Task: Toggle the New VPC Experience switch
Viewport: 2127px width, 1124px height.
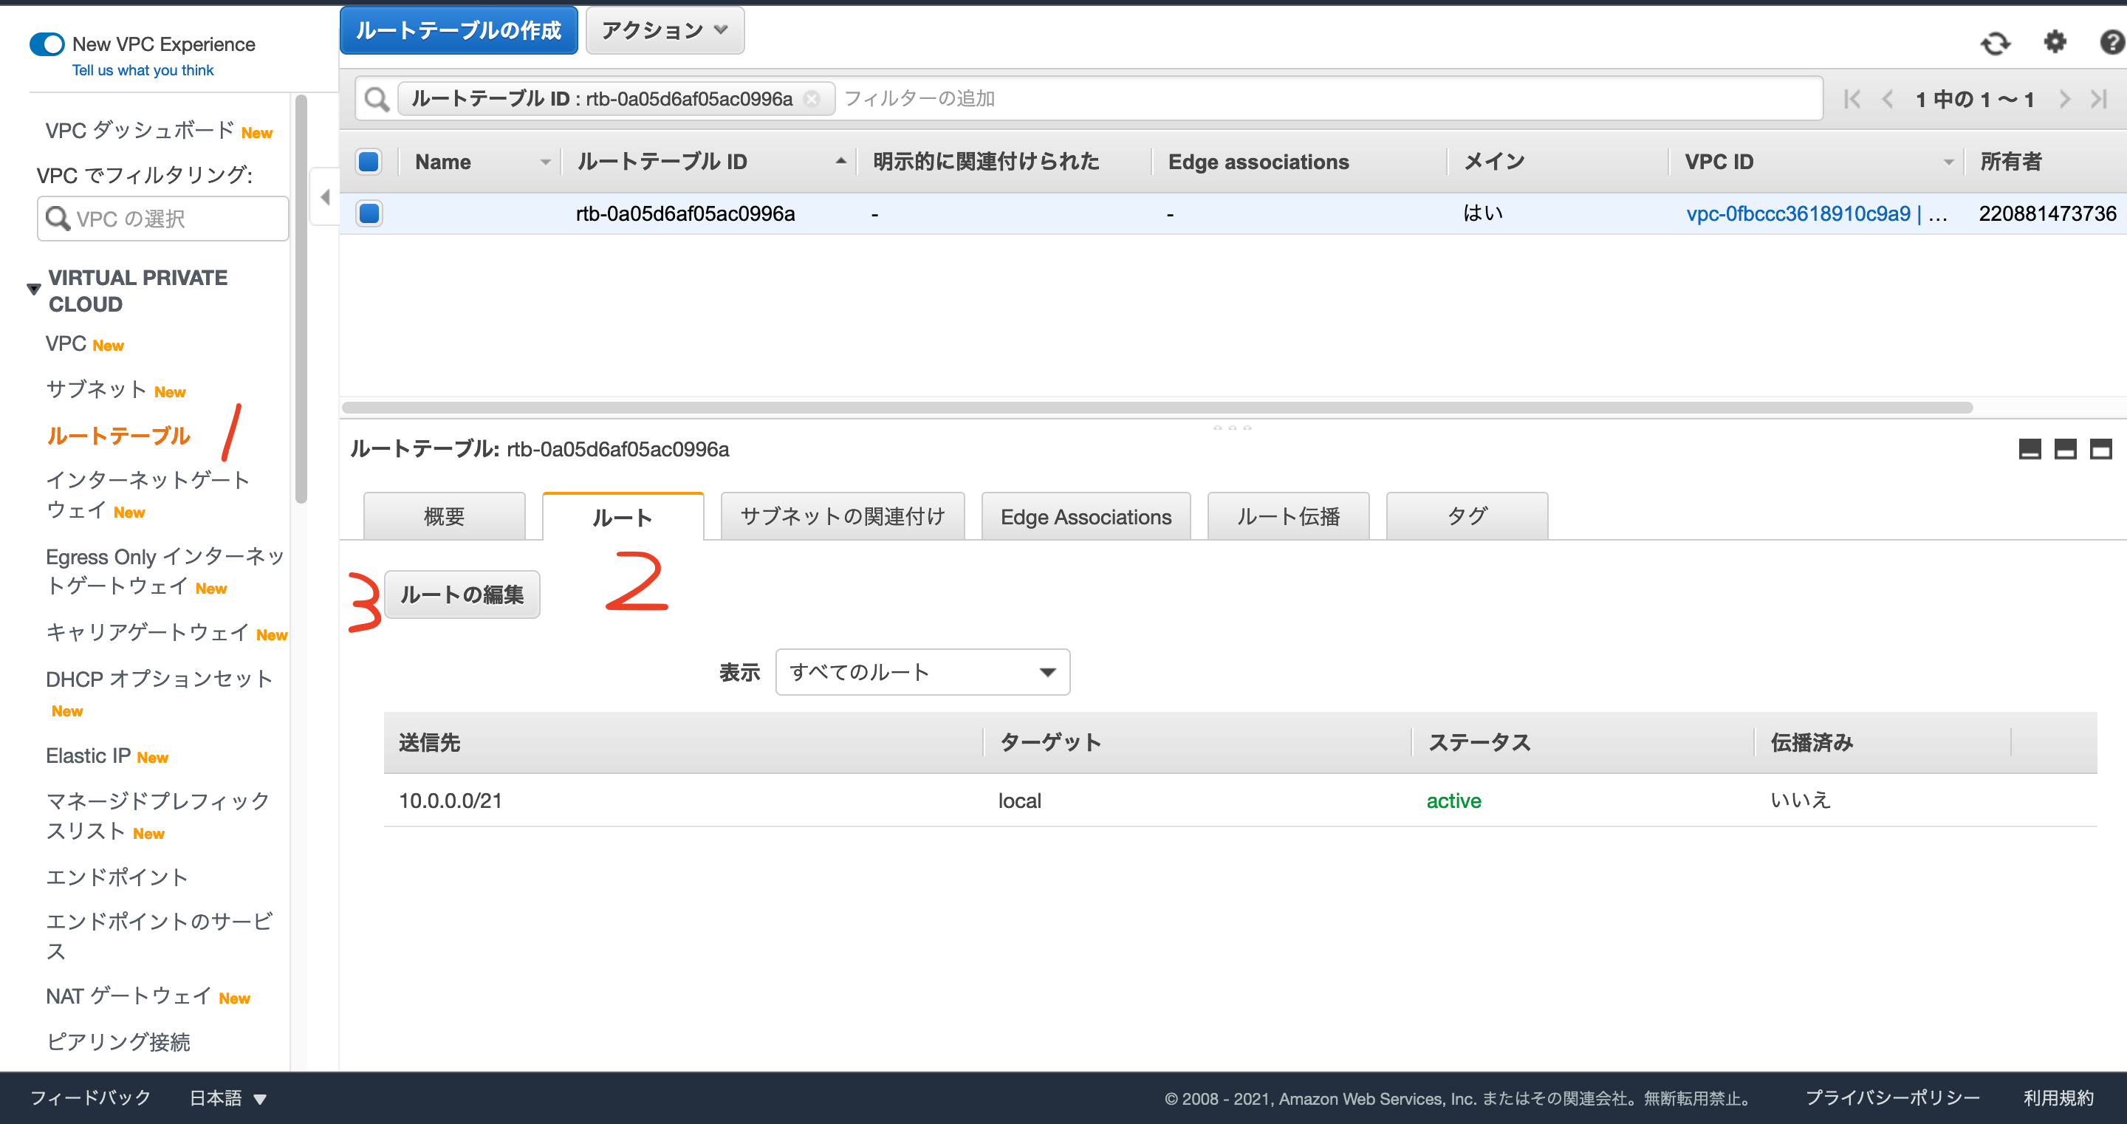Action: pos(47,44)
